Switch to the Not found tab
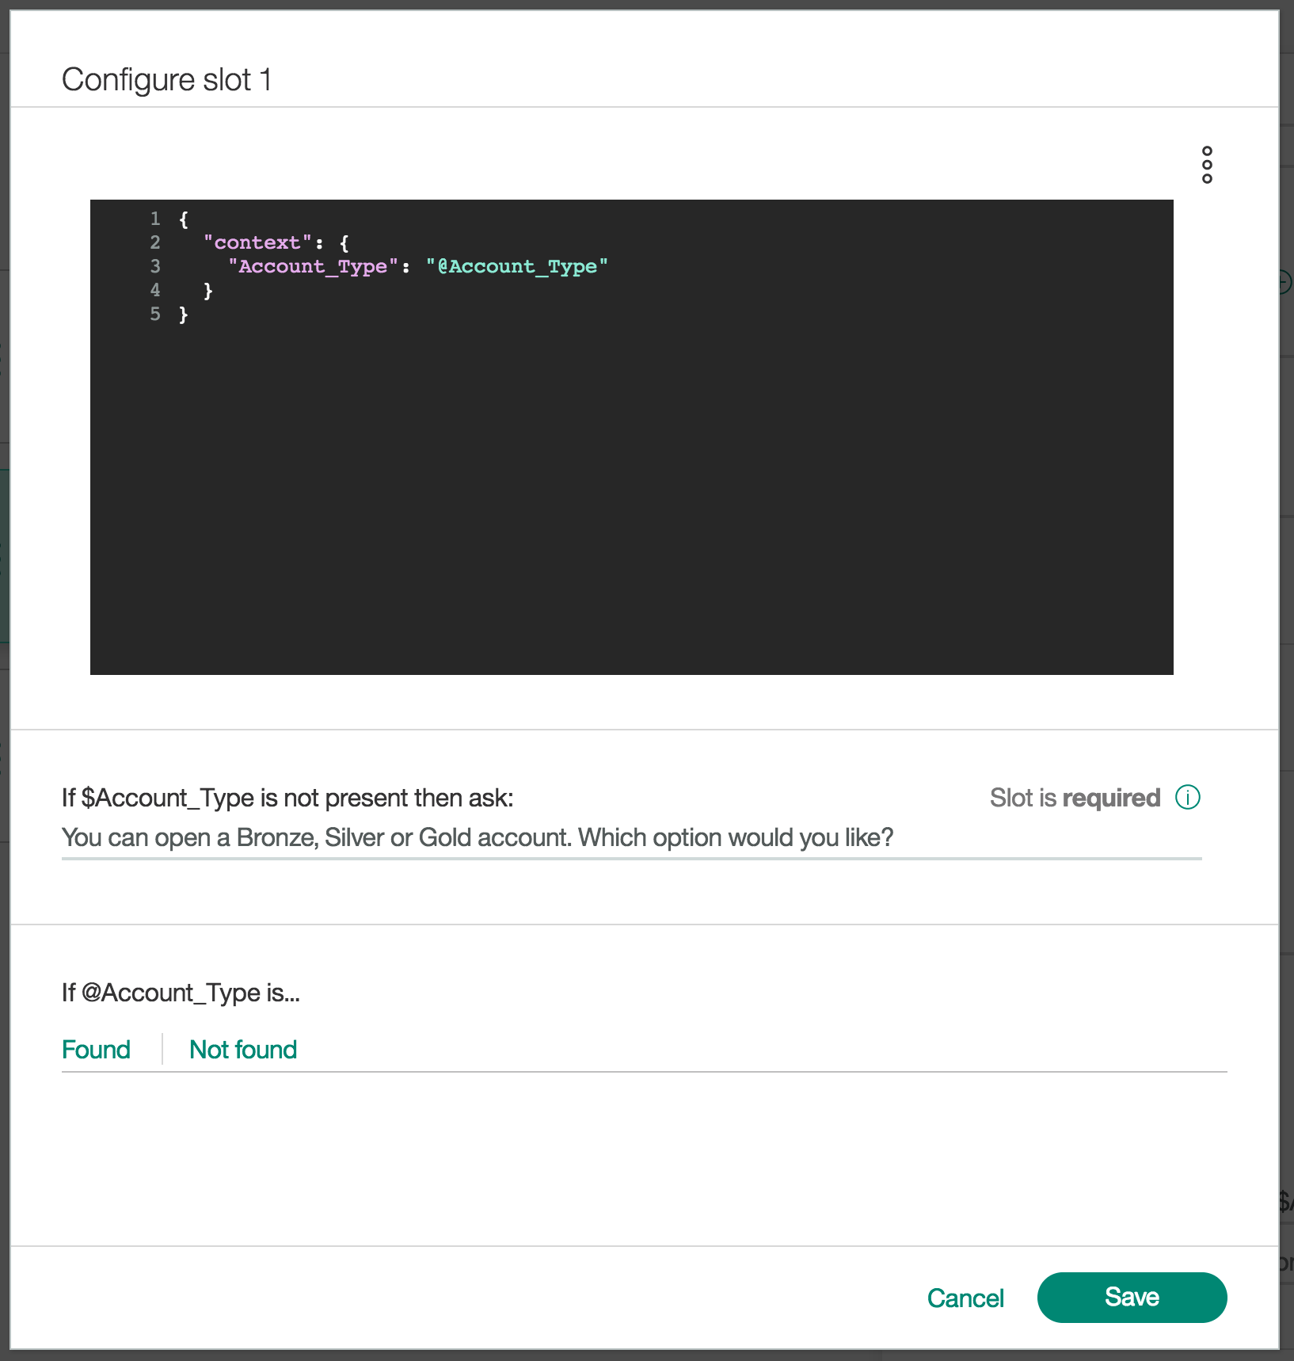The height and width of the screenshot is (1361, 1294). pyautogui.click(x=243, y=1050)
